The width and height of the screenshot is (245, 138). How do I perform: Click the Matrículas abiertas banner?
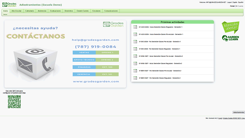pos(230,27)
